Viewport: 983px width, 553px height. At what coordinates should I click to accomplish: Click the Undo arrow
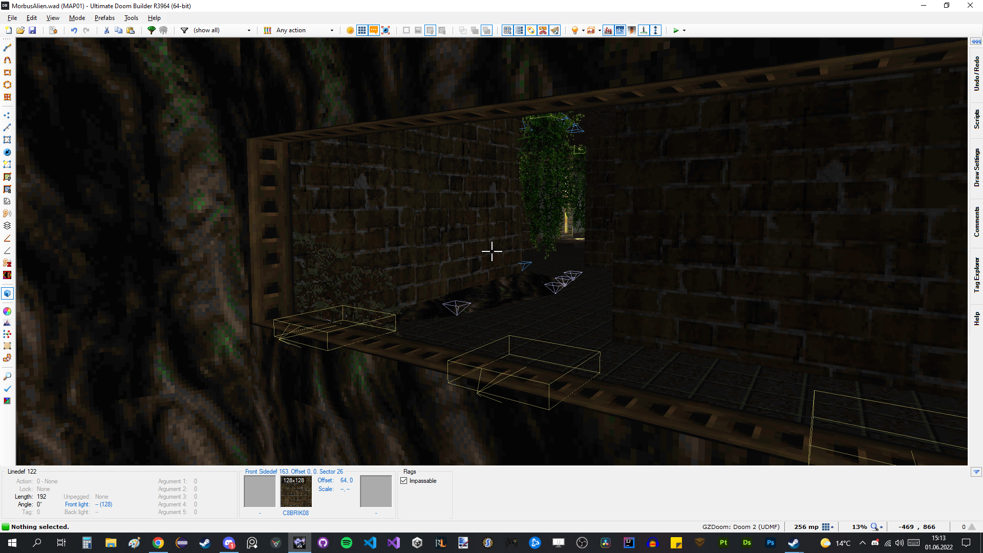click(x=74, y=30)
